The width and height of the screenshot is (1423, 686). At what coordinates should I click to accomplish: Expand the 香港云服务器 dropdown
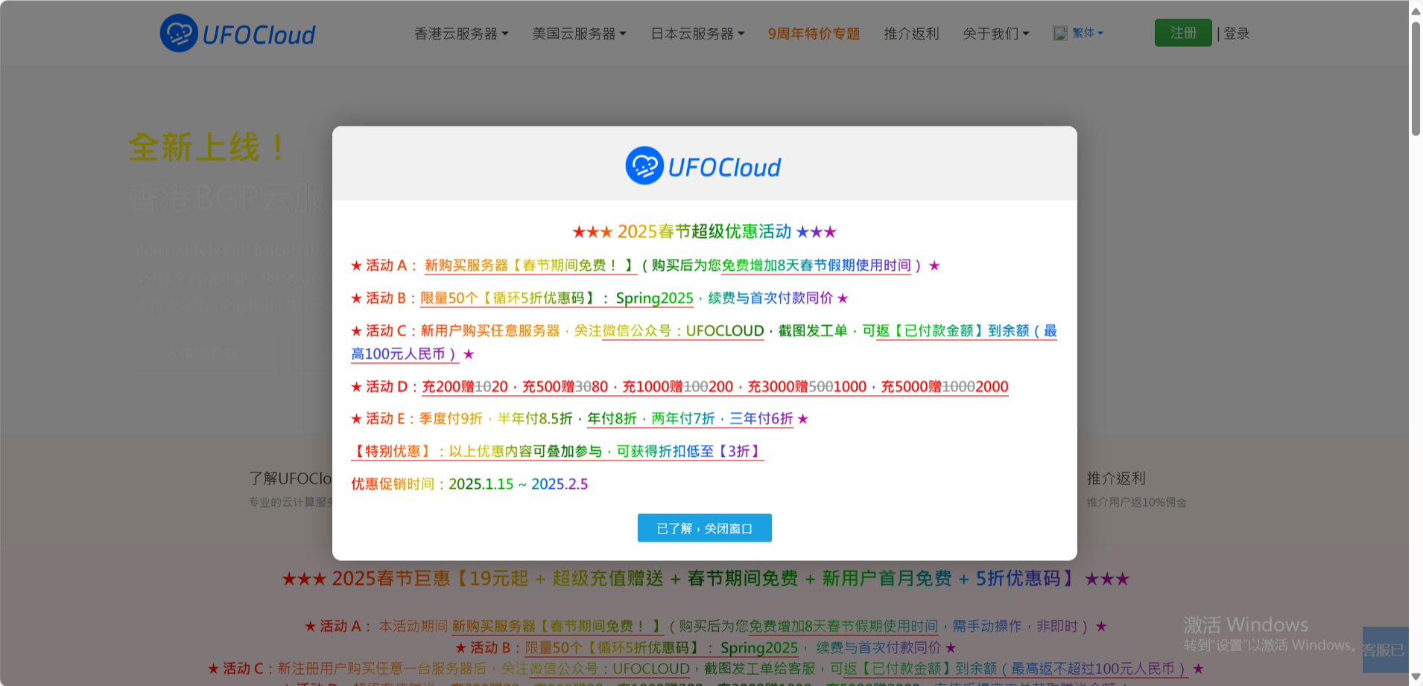point(460,33)
